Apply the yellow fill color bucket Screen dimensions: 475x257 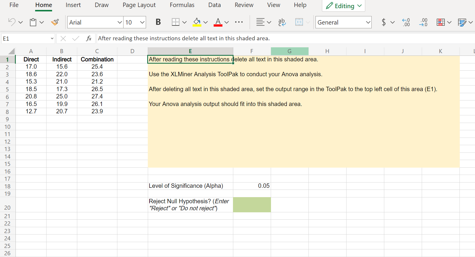[x=197, y=22]
